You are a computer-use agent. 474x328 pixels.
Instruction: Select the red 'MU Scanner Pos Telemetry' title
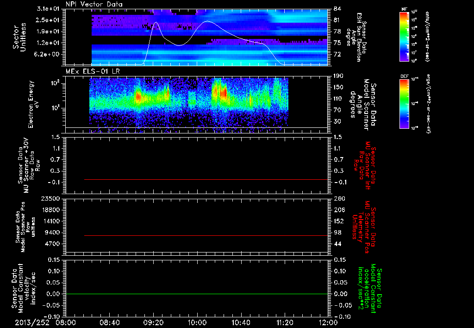pyautogui.click(x=364, y=227)
